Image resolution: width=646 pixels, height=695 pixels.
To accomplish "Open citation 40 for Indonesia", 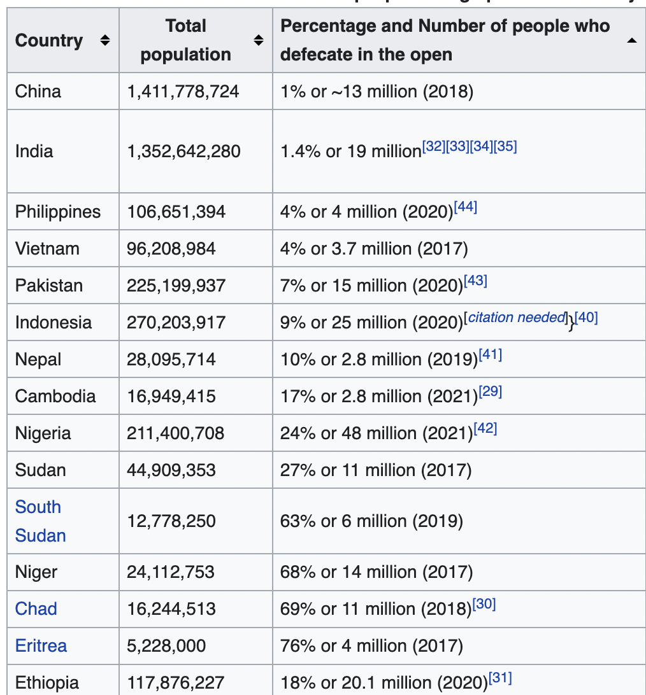I will [x=586, y=318].
